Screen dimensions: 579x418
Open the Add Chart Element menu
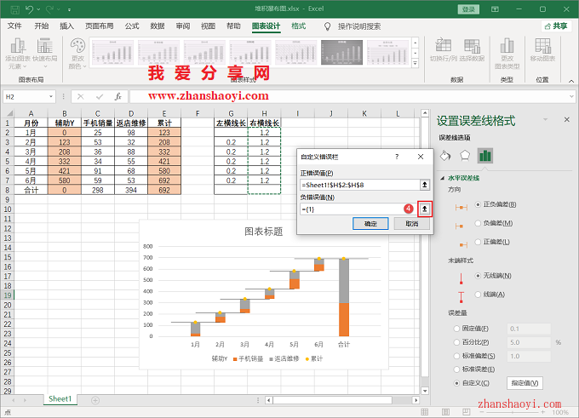18,54
